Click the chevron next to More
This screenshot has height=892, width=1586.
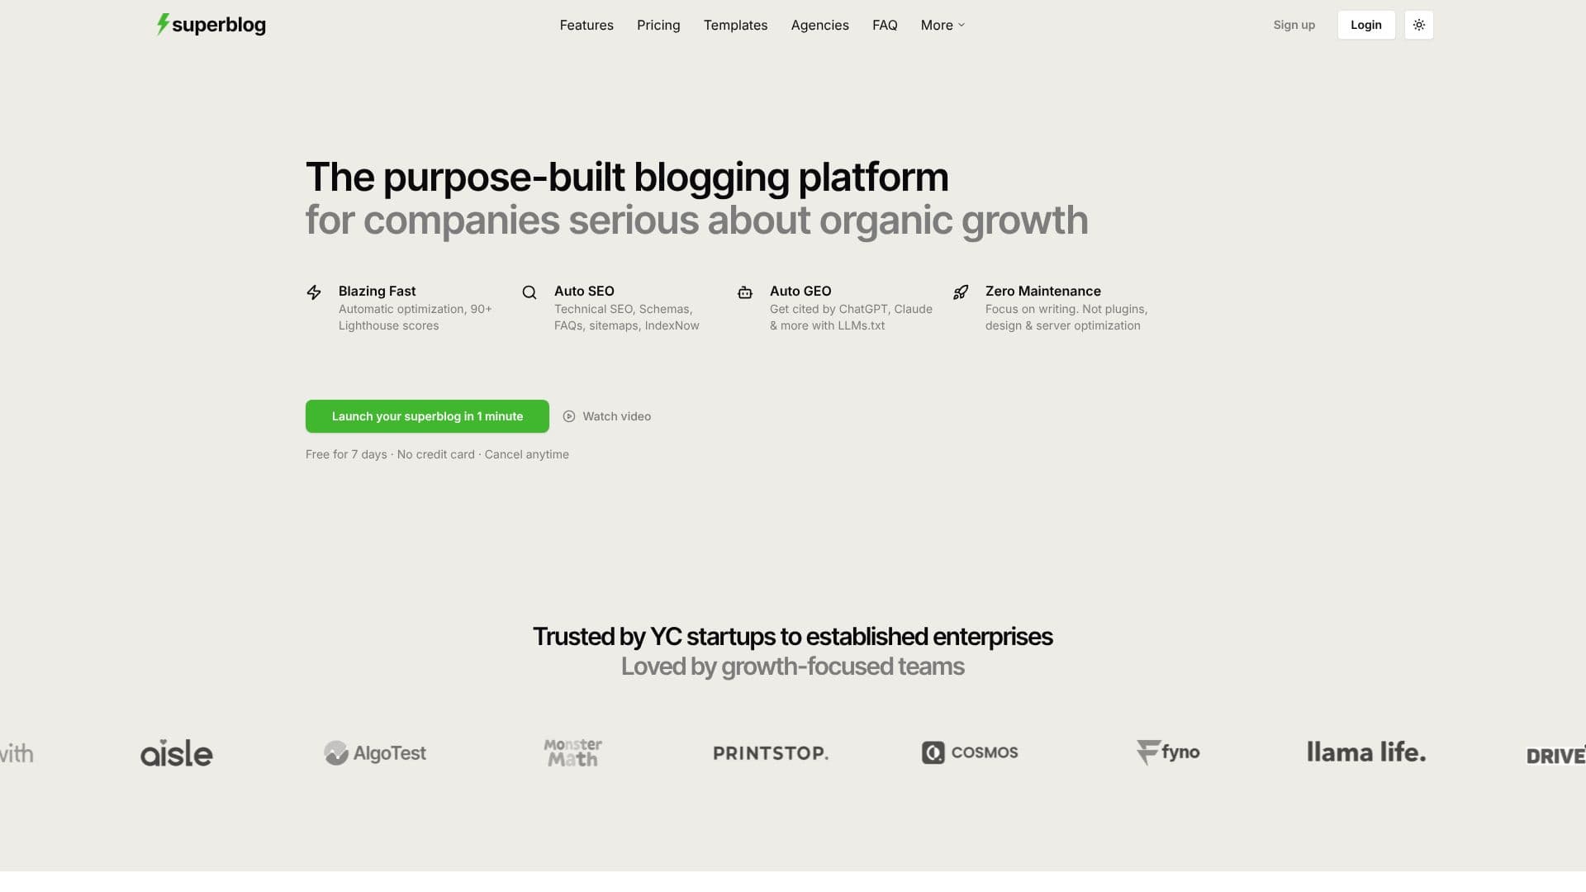[x=962, y=25]
